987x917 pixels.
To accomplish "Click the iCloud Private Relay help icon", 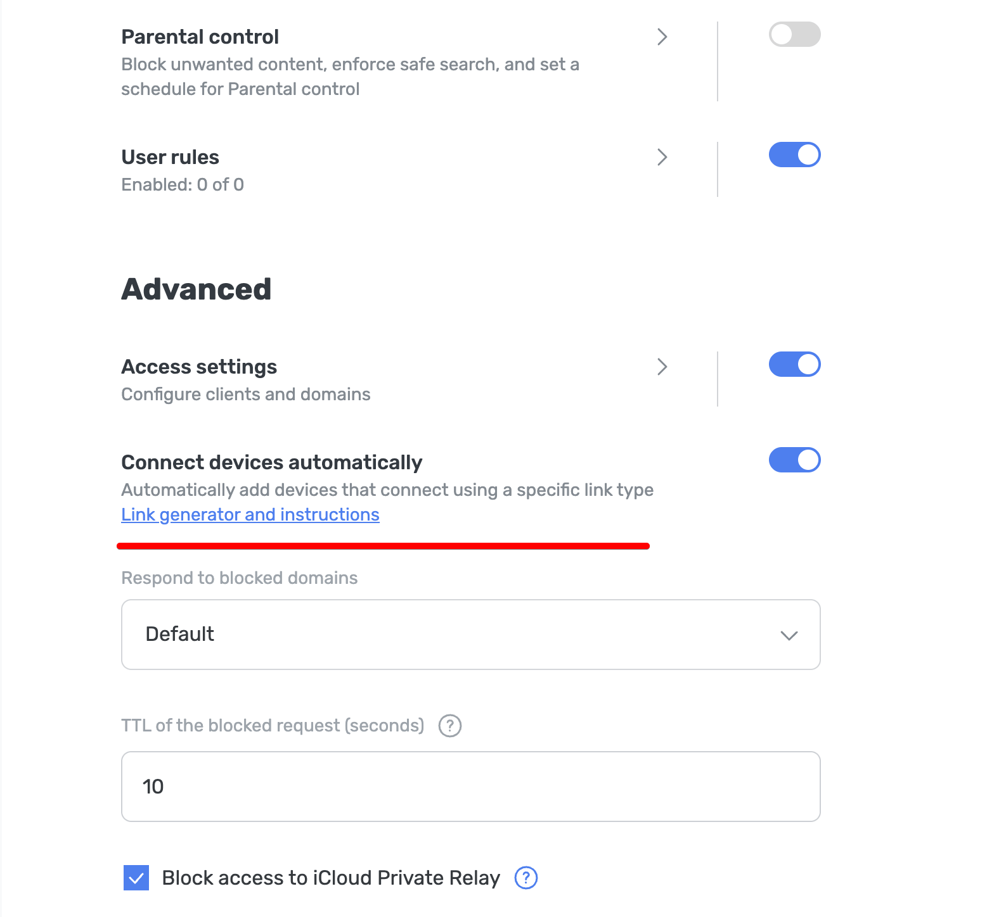I will pos(525,878).
